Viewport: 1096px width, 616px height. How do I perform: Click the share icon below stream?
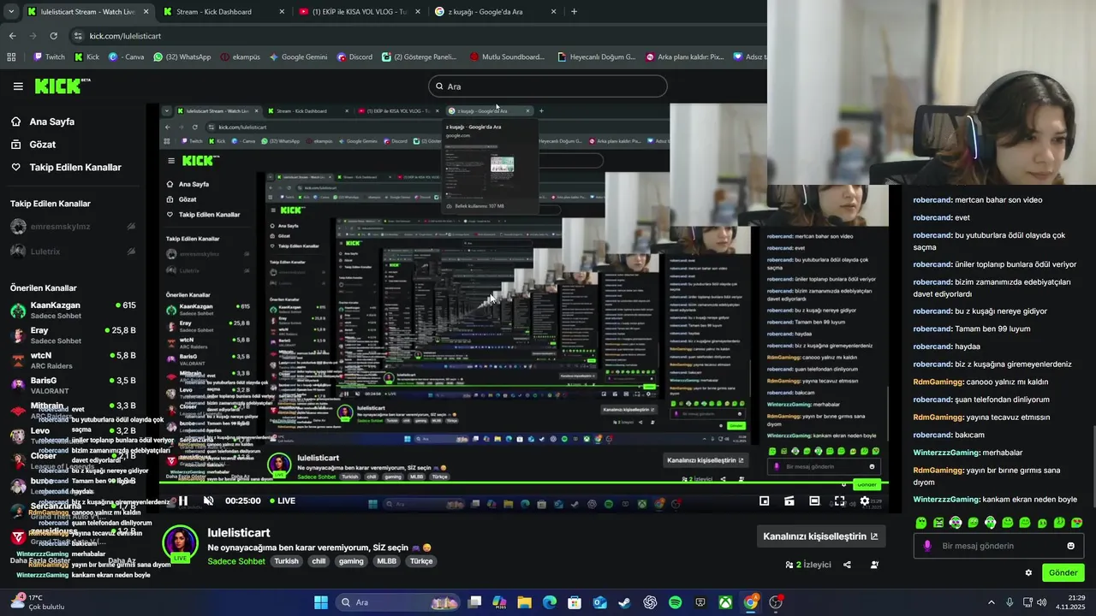point(847,565)
